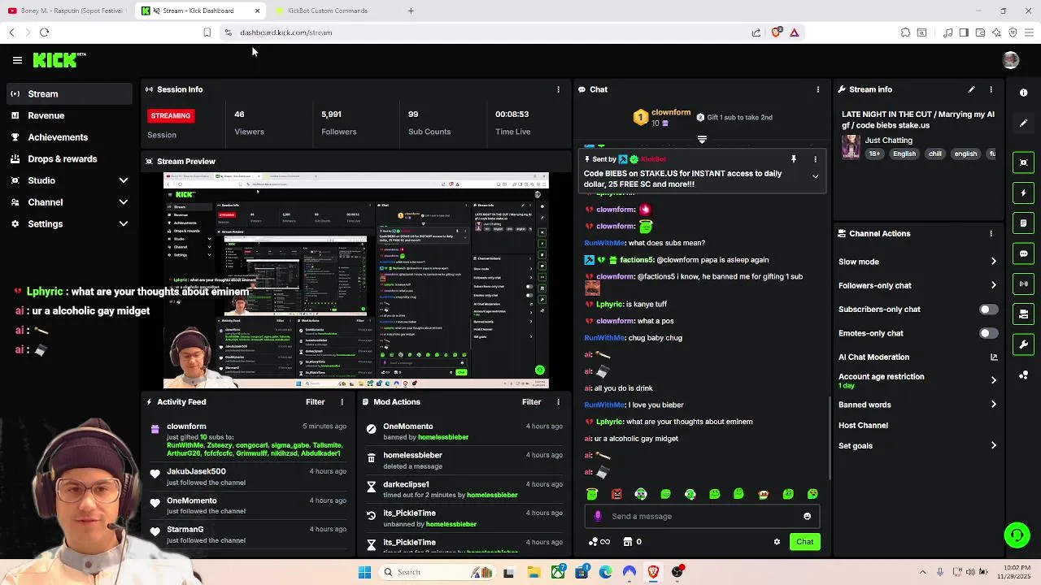
Task: Filter the Mod Actions list
Action: point(531,401)
